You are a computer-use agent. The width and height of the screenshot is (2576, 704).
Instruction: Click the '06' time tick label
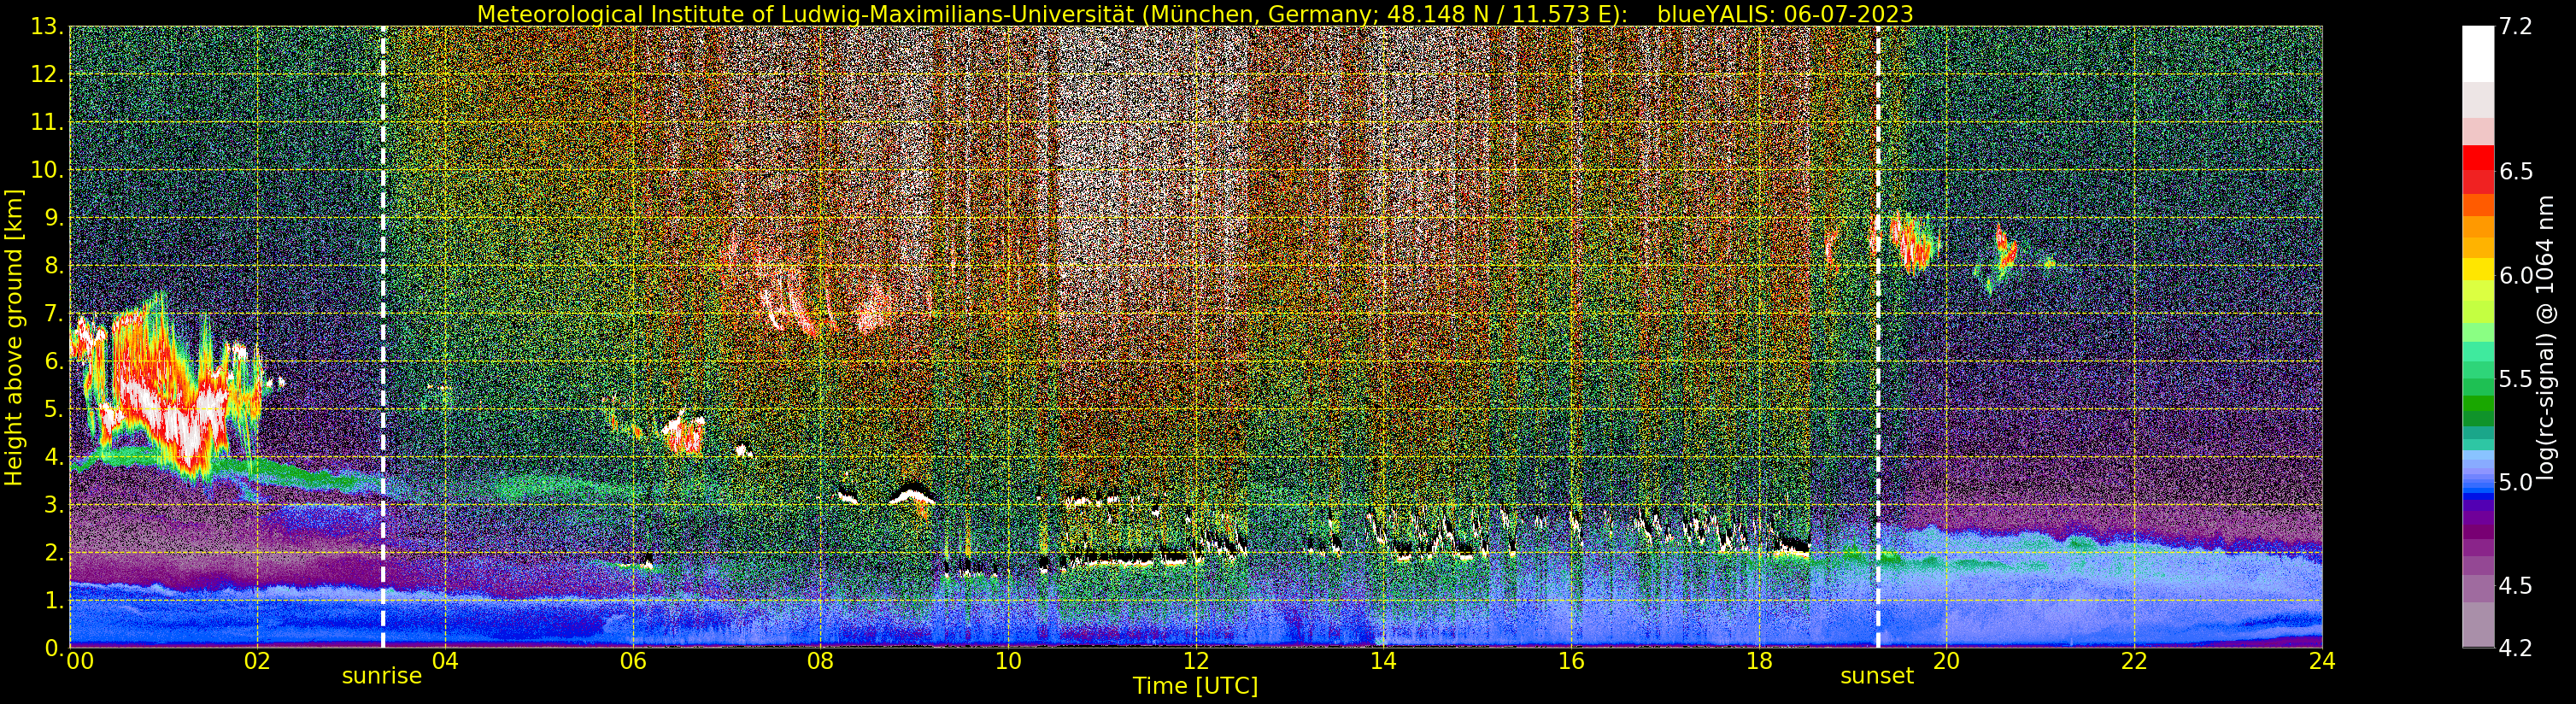[633, 661]
